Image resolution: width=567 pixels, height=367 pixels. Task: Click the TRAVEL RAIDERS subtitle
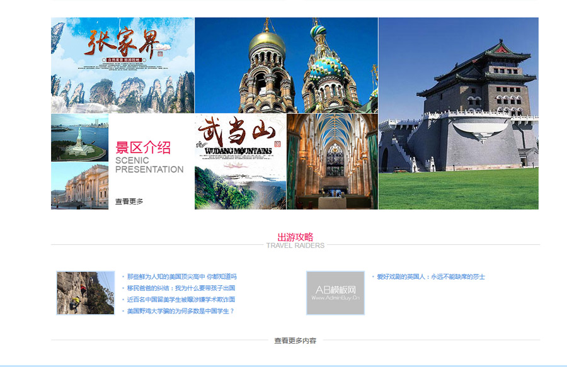[295, 246]
